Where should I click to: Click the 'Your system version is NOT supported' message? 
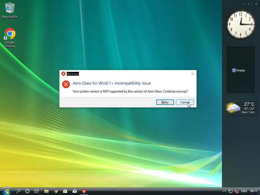[130, 91]
